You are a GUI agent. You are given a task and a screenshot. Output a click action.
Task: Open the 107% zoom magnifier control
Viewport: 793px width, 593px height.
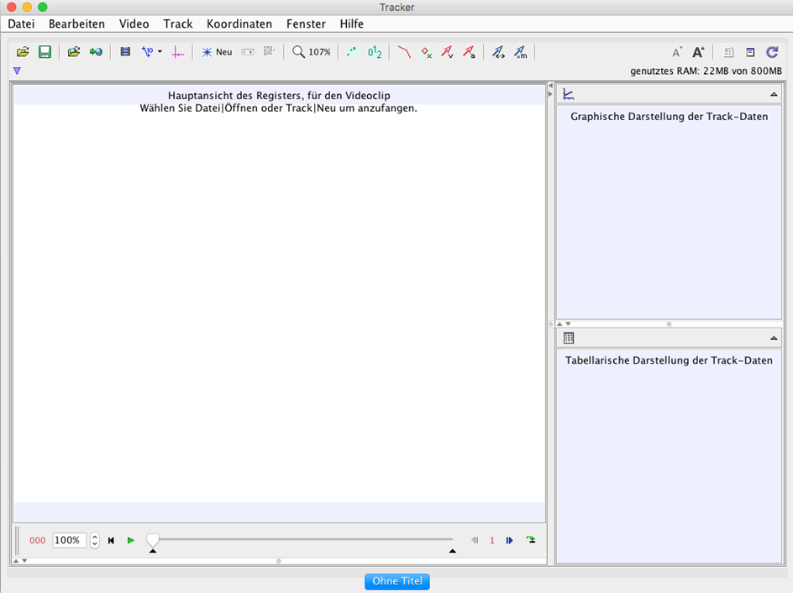click(x=311, y=51)
